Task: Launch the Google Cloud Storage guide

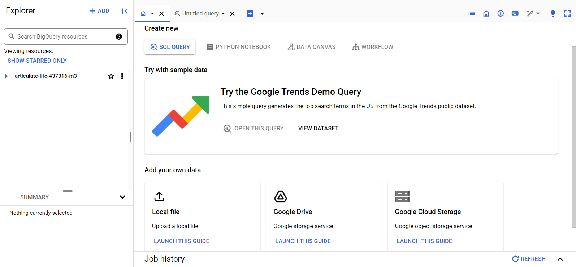Action: click(x=424, y=241)
